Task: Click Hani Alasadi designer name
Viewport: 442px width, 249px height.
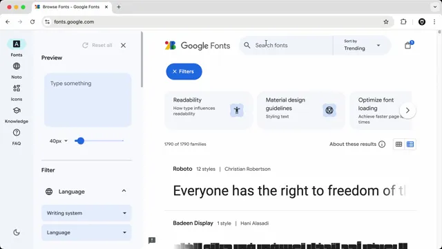Action: [x=255, y=223]
